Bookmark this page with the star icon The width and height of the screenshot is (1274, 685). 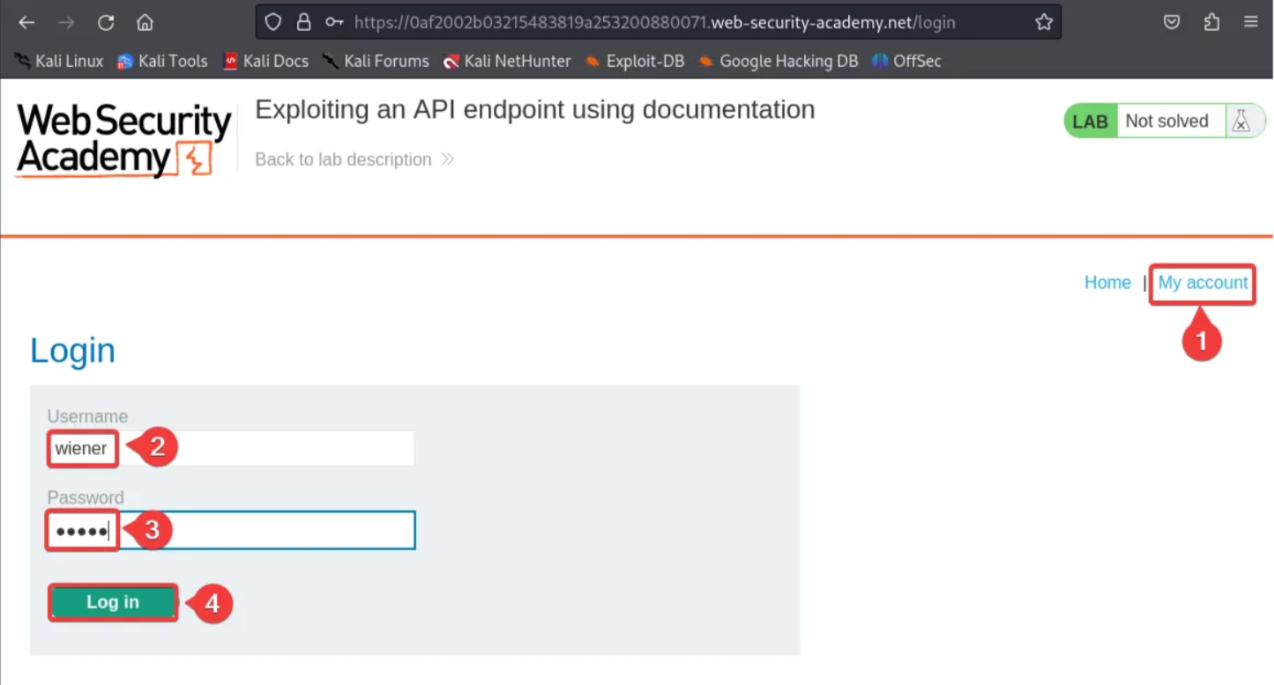coord(1043,22)
